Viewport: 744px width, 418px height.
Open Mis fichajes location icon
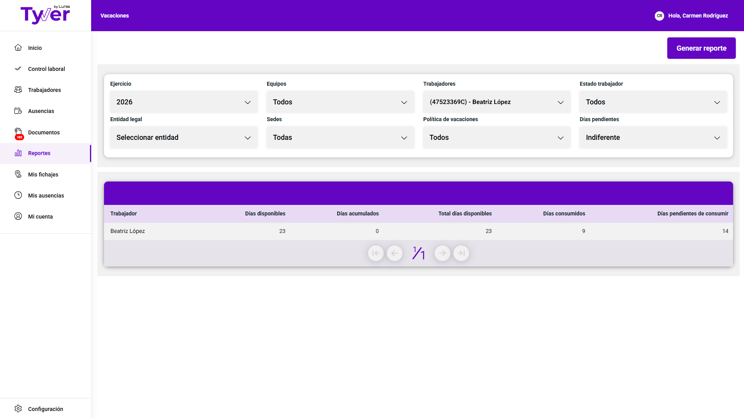[x=18, y=174]
